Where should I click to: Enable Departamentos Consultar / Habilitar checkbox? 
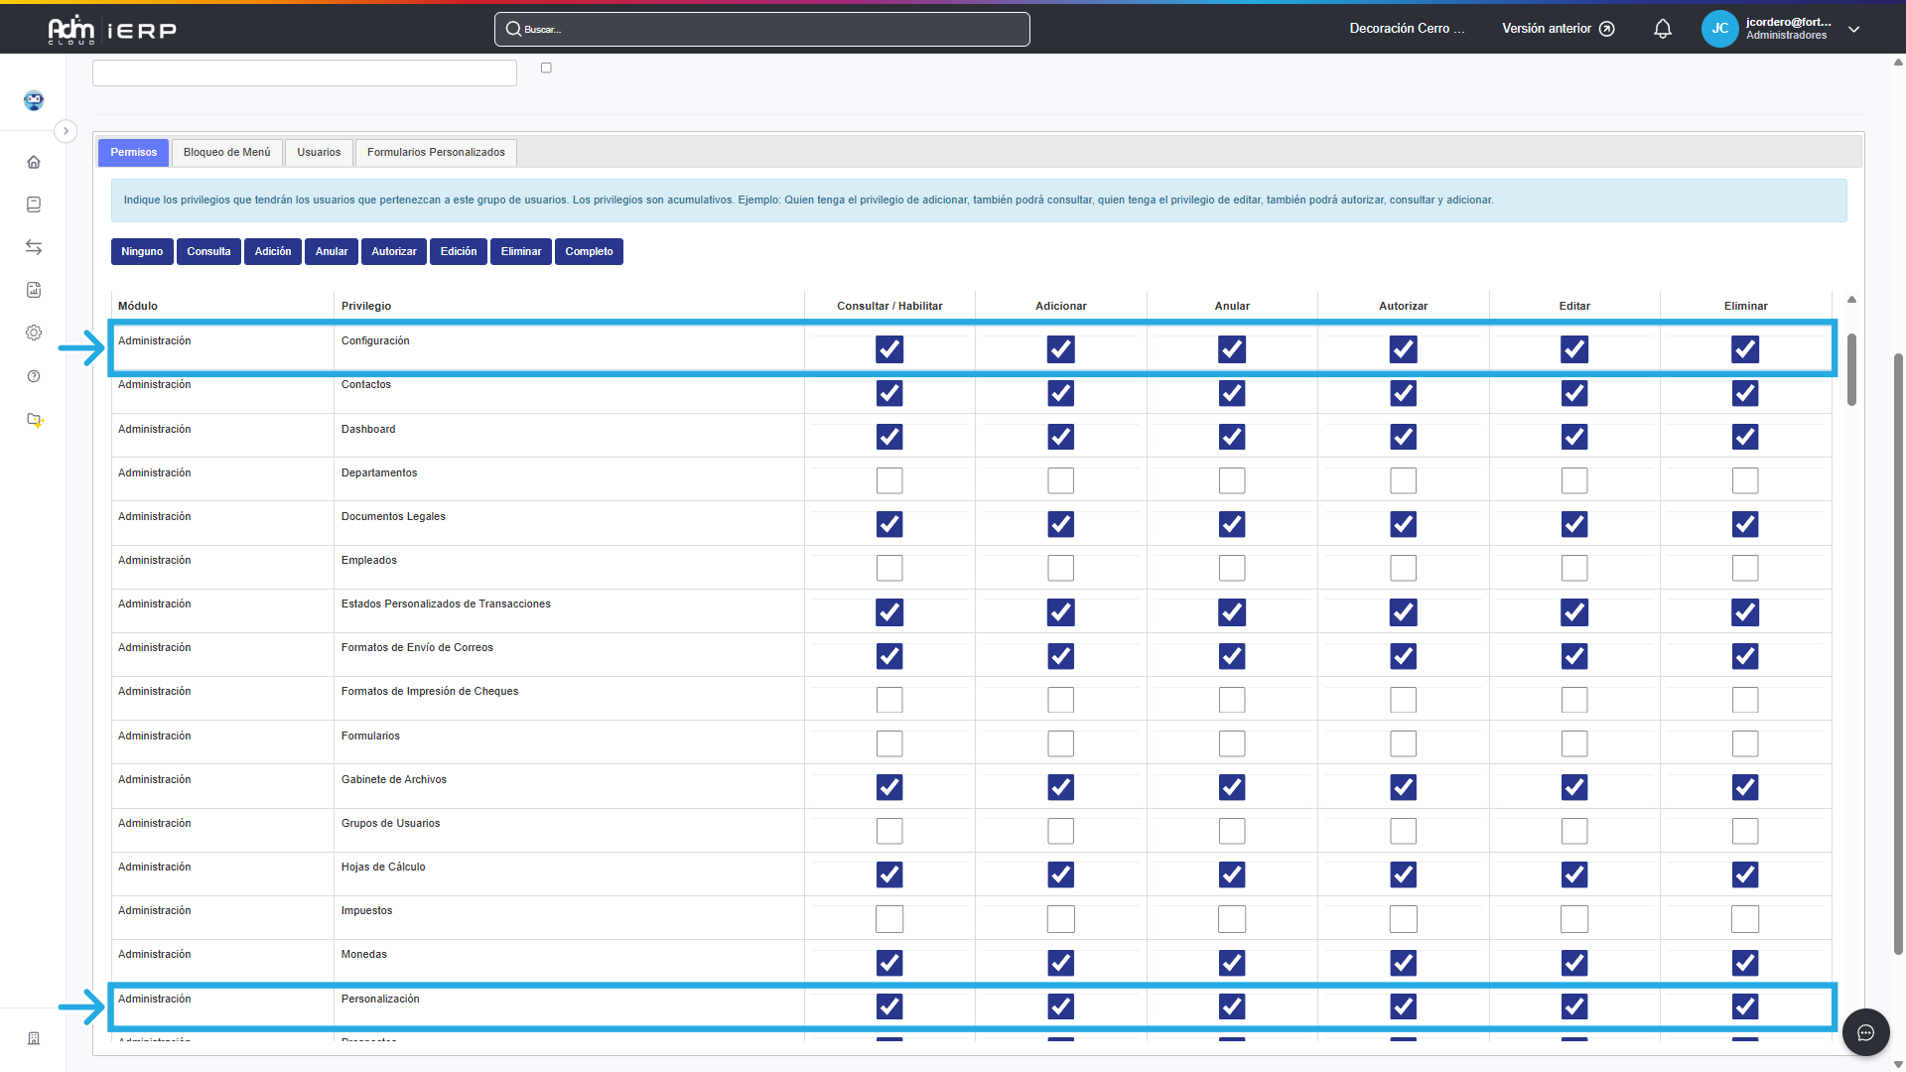(889, 480)
